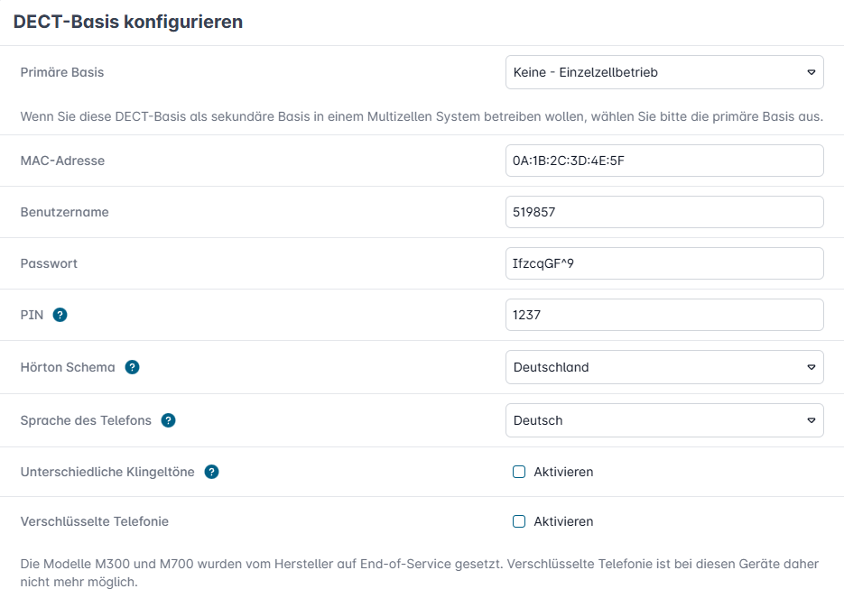Select the Passwort input field

(664, 263)
